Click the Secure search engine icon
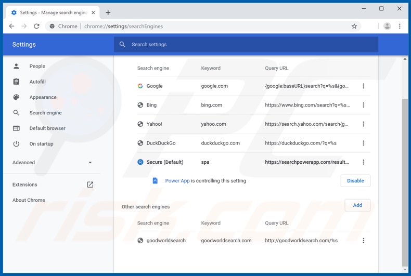411x276 pixels. pos(140,162)
